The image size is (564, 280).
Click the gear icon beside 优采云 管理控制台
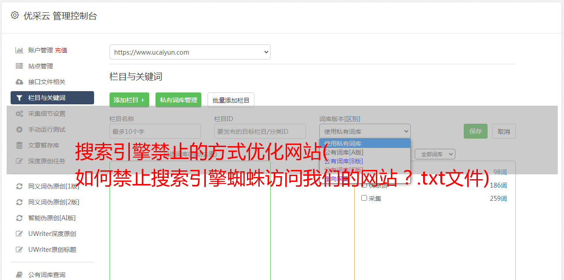point(15,15)
